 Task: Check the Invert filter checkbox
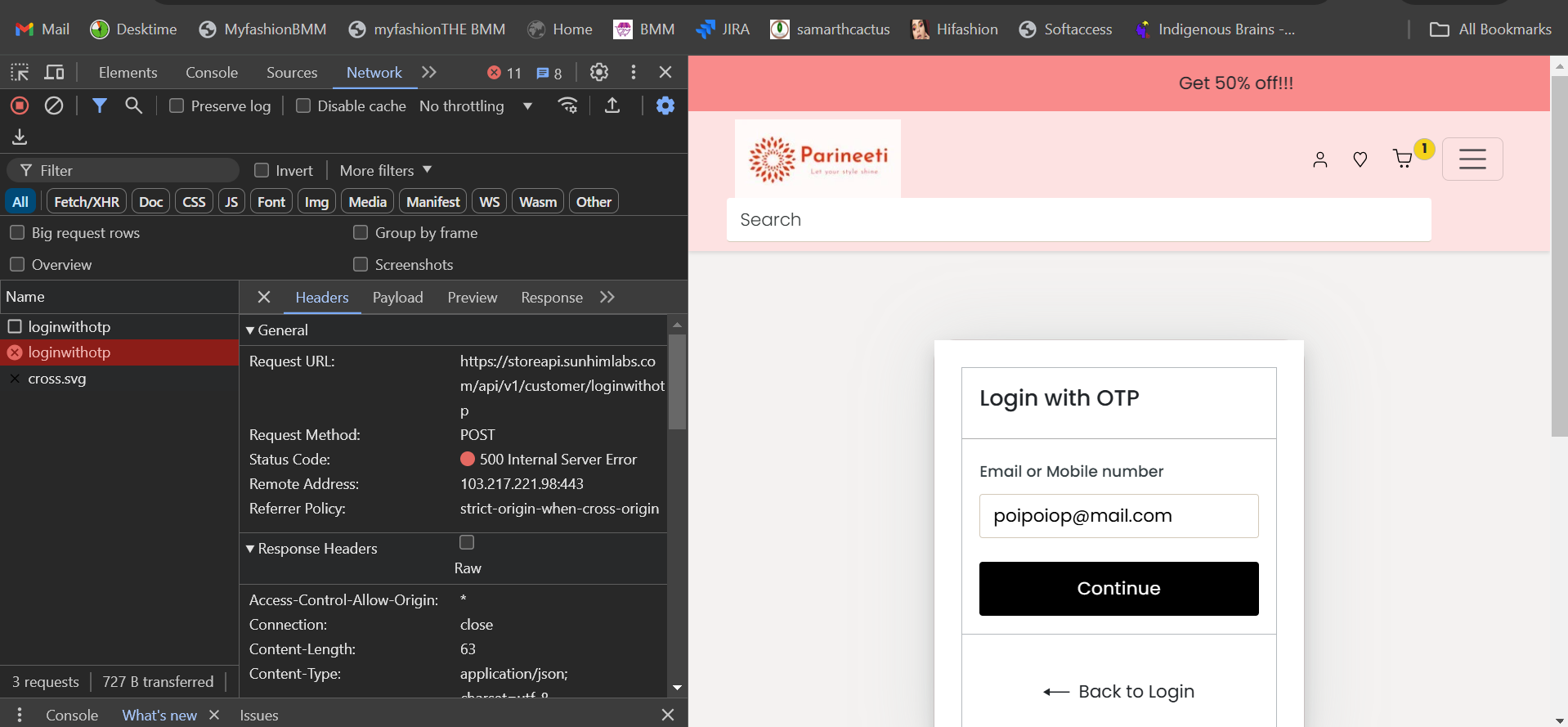[262, 170]
